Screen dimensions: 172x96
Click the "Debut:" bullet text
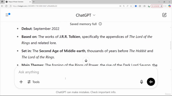pyautogui.click(x=27, y=29)
